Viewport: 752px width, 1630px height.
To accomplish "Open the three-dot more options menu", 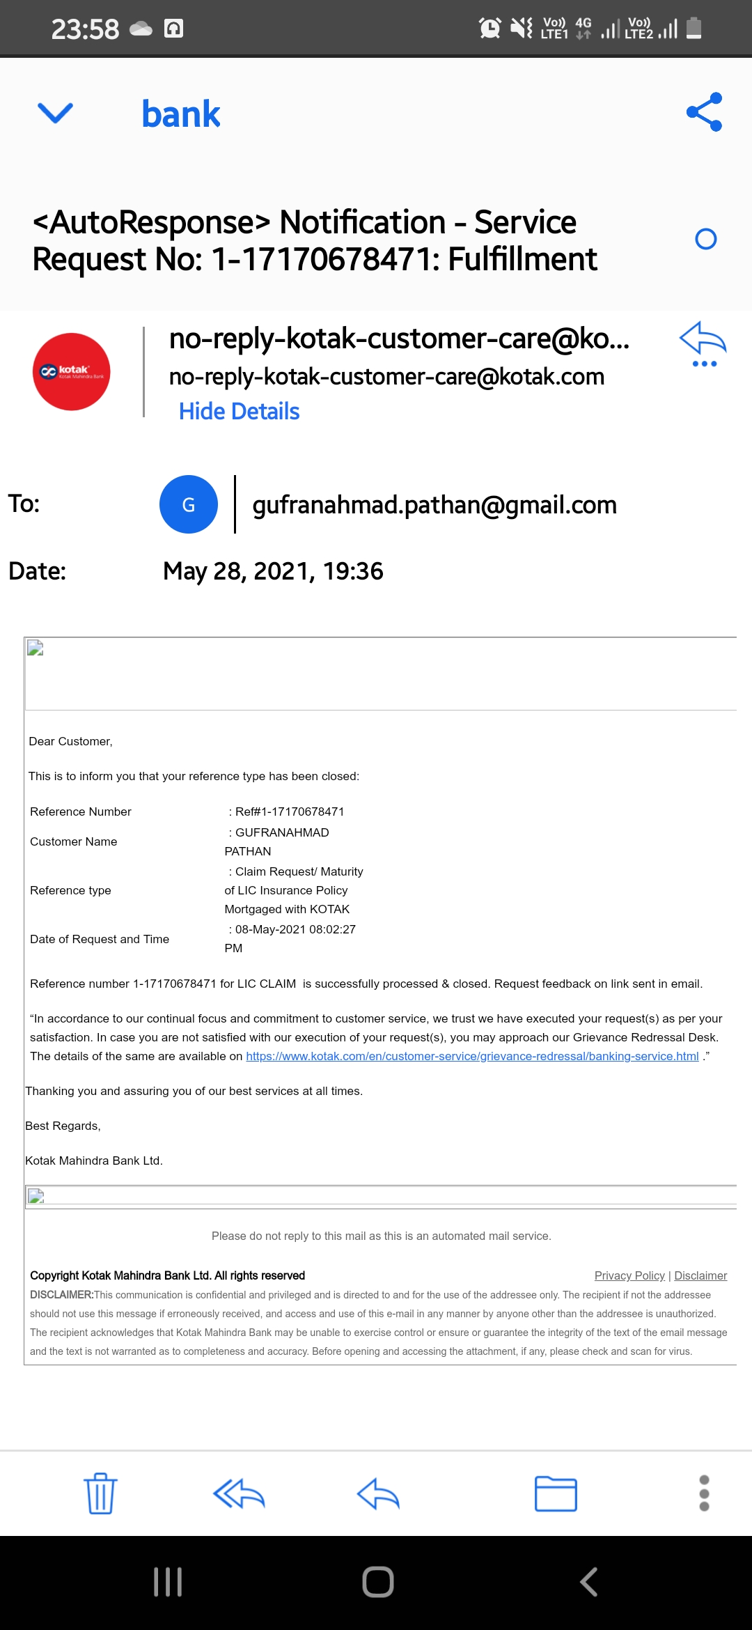I will pyautogui.click(x=704, y=1493).
